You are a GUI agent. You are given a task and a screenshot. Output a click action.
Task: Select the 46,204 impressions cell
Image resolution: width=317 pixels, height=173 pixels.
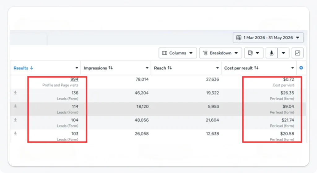tap(141, 93)
